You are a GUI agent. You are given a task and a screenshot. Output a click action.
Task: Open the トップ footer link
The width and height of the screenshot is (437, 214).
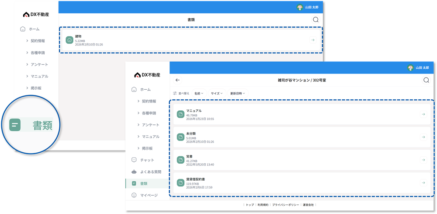point(250,205)
